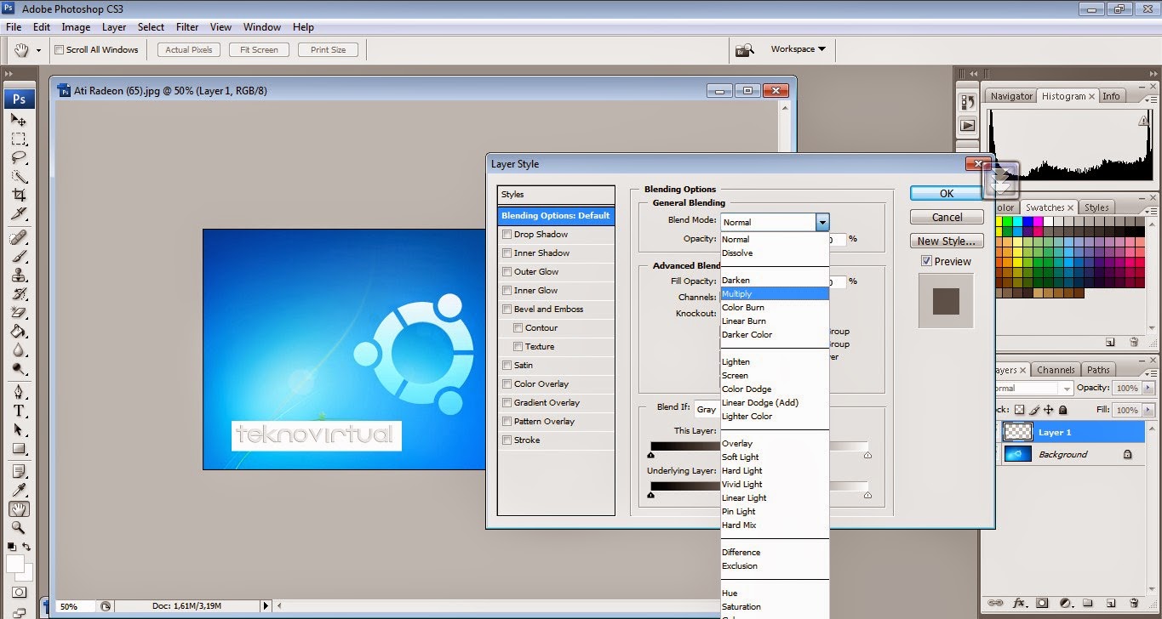Select the Rectangle shape tool

19,448
